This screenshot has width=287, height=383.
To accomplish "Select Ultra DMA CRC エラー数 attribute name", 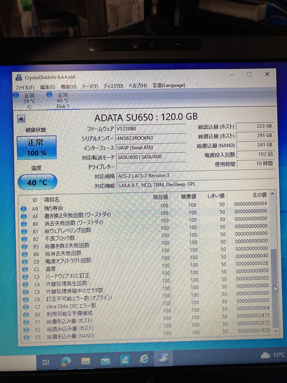I will (71, 306).
